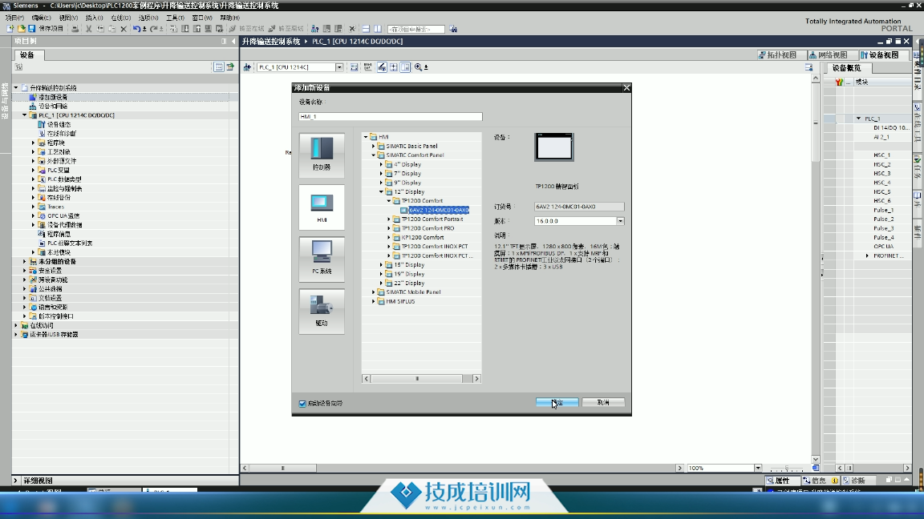
Task: Click the 设备名称 HMI_1 name field
Action: click(391, 116)
